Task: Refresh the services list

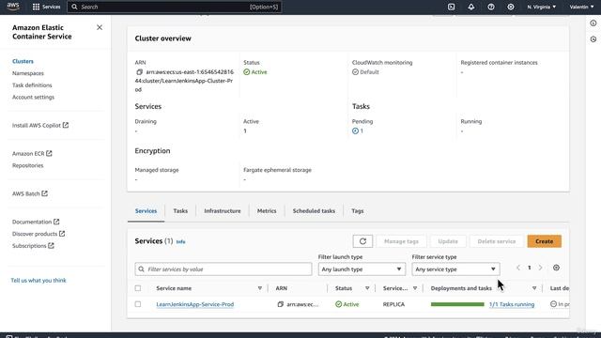Action: click(362, 241)
